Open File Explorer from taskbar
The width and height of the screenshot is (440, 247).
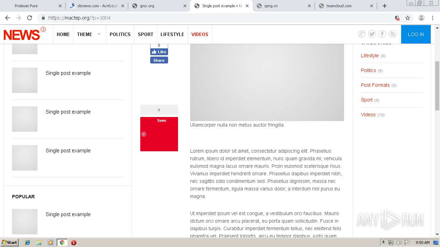39,243
